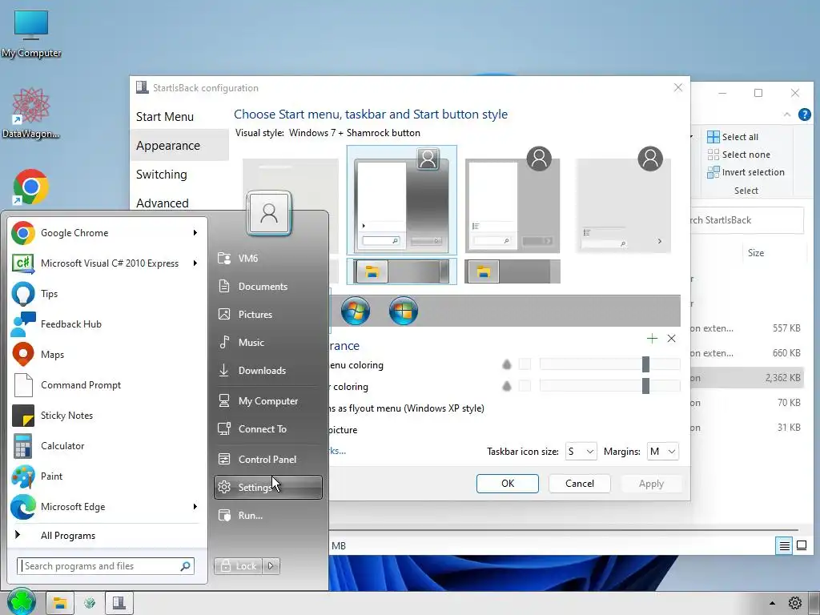Click the menu coloring color swatch
The width and height of the screenshot is (820, 615).
525,364
